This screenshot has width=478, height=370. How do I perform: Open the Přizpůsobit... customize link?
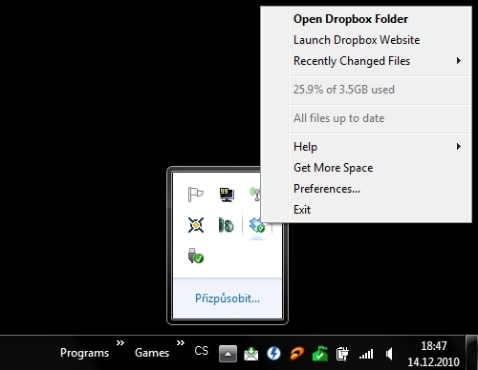click(228, 298)
